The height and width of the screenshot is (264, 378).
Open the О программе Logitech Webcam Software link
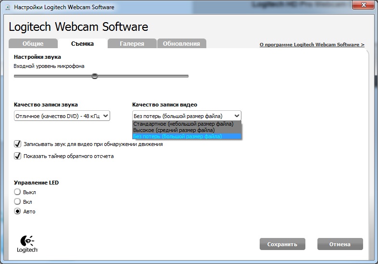(312, 45)
